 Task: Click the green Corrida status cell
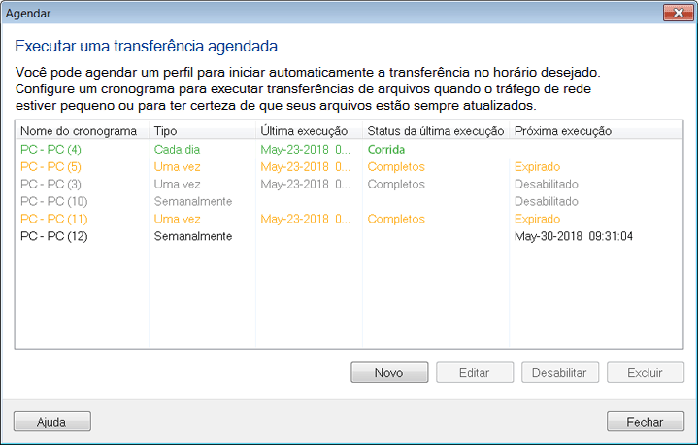tap(386, 150)
